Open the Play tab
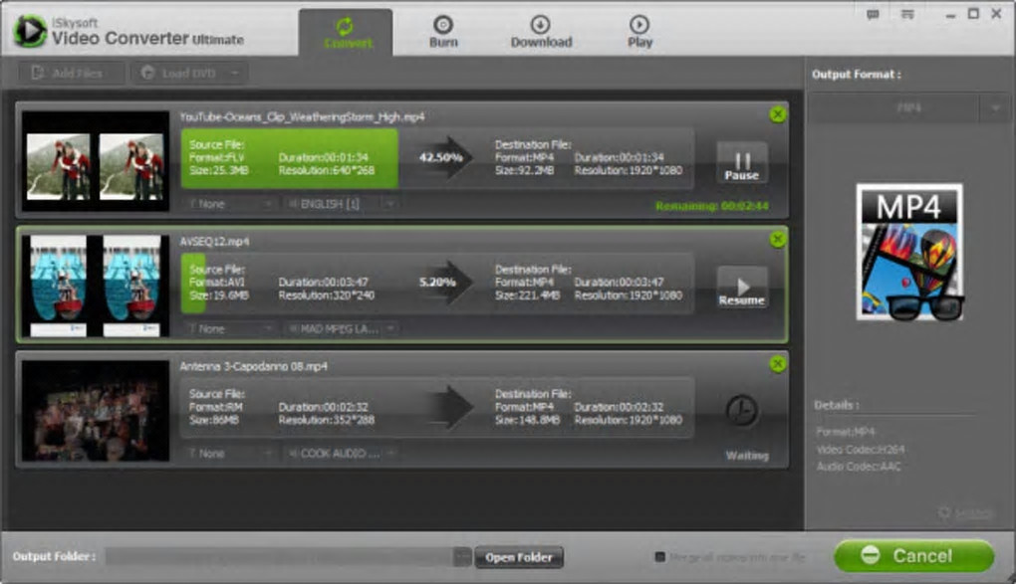 click(639, 33)
